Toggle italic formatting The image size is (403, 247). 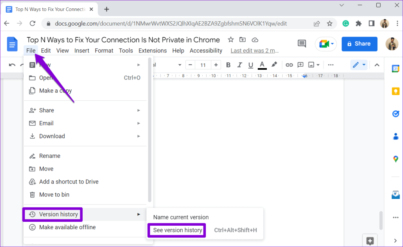tap(239, 65)
